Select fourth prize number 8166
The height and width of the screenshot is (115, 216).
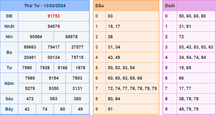[x=63, y=68]
